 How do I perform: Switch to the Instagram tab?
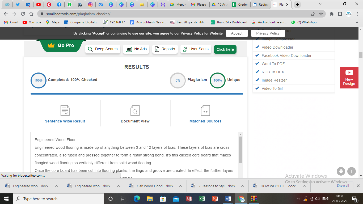[90, 5]
